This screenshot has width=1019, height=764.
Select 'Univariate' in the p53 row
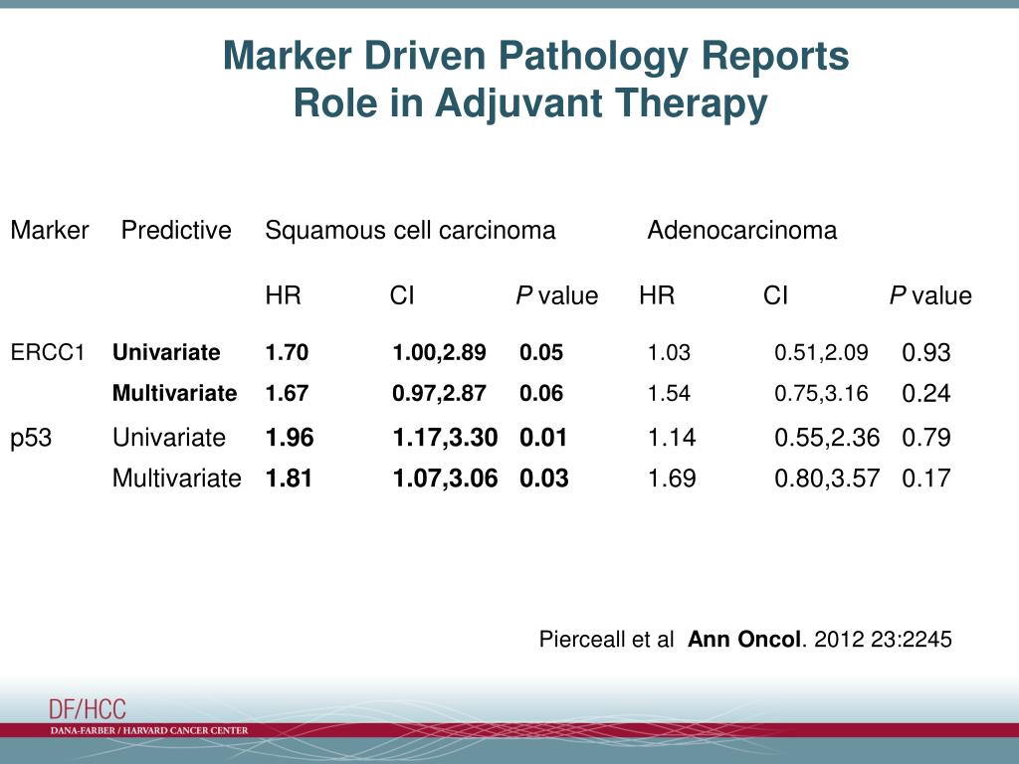click(169, 438)
